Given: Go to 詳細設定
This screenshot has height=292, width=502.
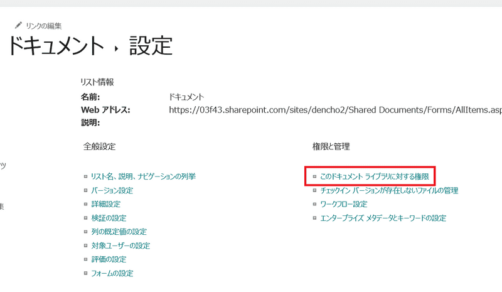Looking at the screenshot, I should coord(105,204).
